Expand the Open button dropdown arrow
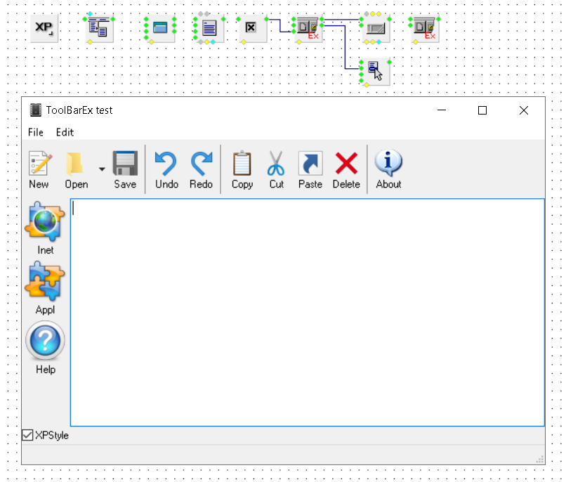Screen dimensions: 566x482 coord(102,169)
